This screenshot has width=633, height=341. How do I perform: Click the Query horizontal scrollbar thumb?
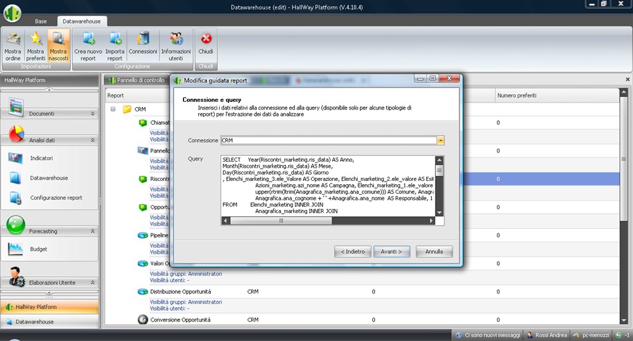pyautogui.click(x=281, y=221)
